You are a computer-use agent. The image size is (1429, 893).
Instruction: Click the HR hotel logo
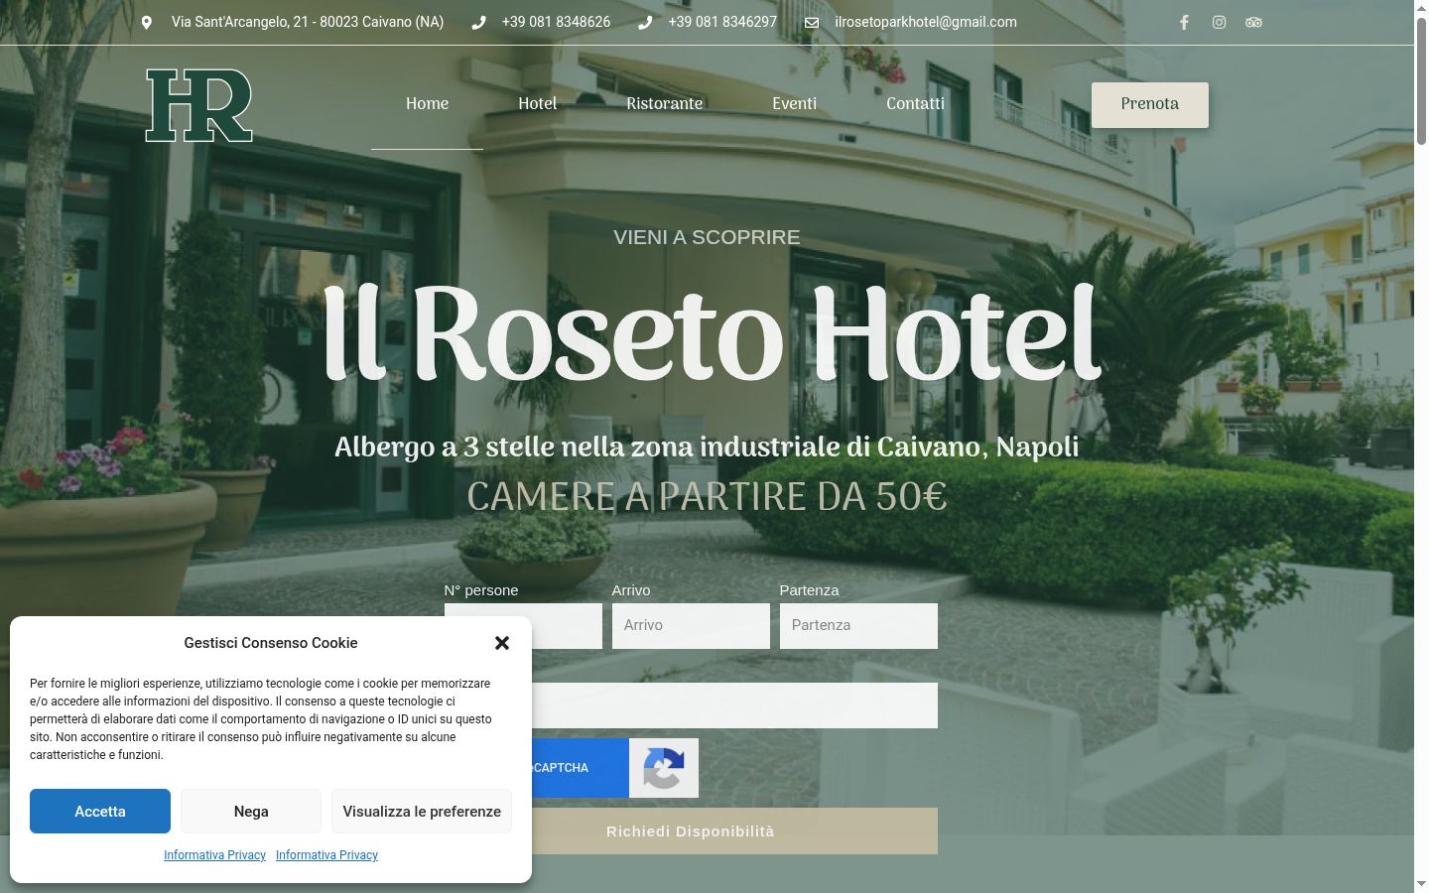pyautogui.click(x=199, y=105)
